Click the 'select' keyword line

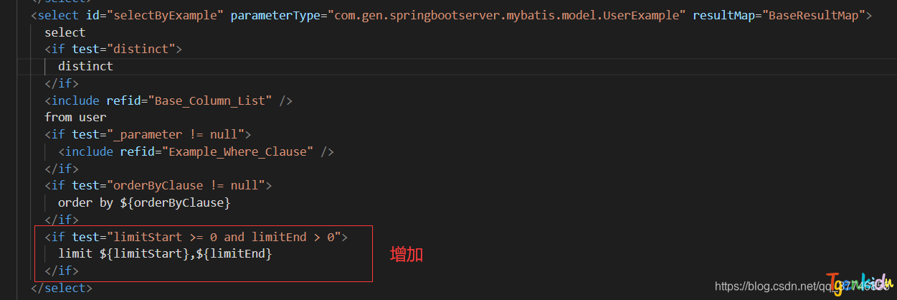[65, 32]
